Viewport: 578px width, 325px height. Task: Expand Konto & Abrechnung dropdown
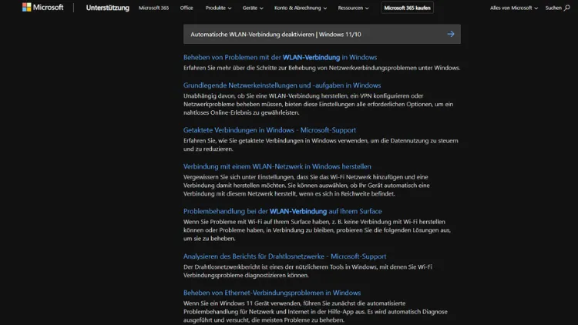pos(301,8)
